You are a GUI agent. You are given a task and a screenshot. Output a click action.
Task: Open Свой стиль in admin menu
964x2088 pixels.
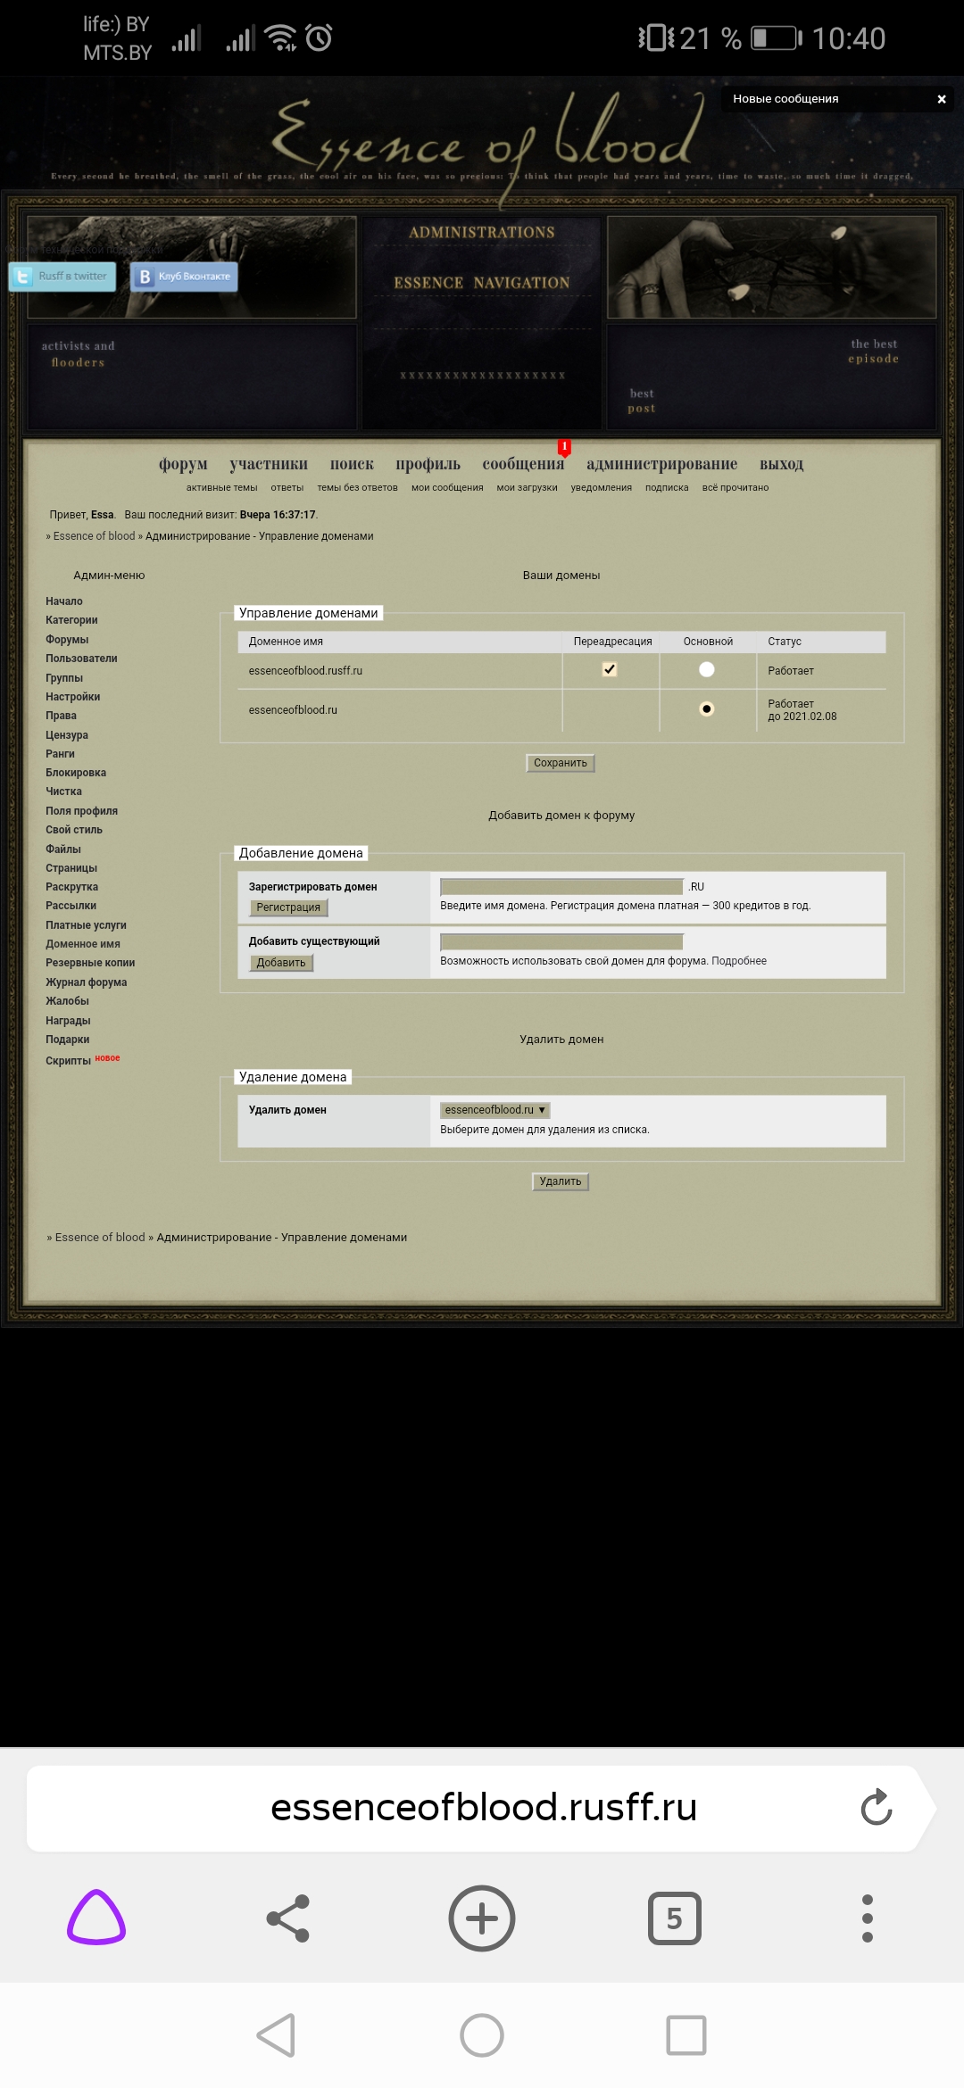coord(74,830)
